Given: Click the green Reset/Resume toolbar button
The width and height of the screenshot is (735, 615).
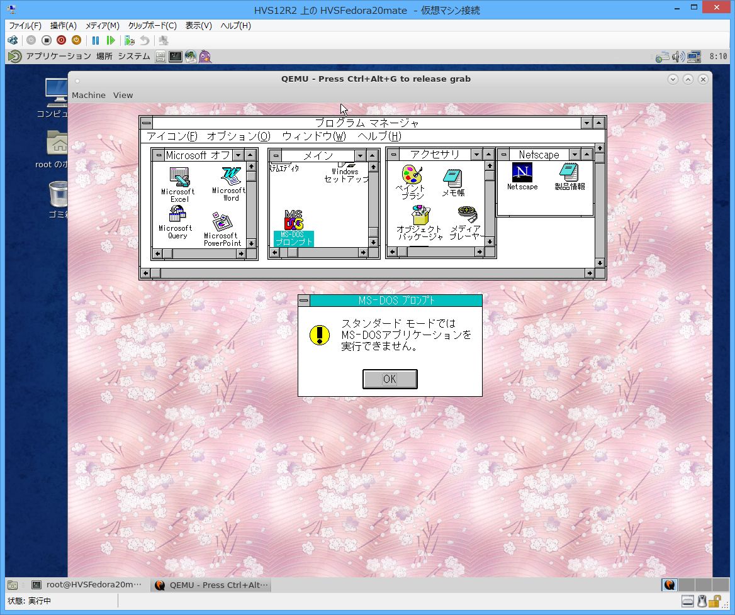Looking at the screenshot, I should point(111,40).
